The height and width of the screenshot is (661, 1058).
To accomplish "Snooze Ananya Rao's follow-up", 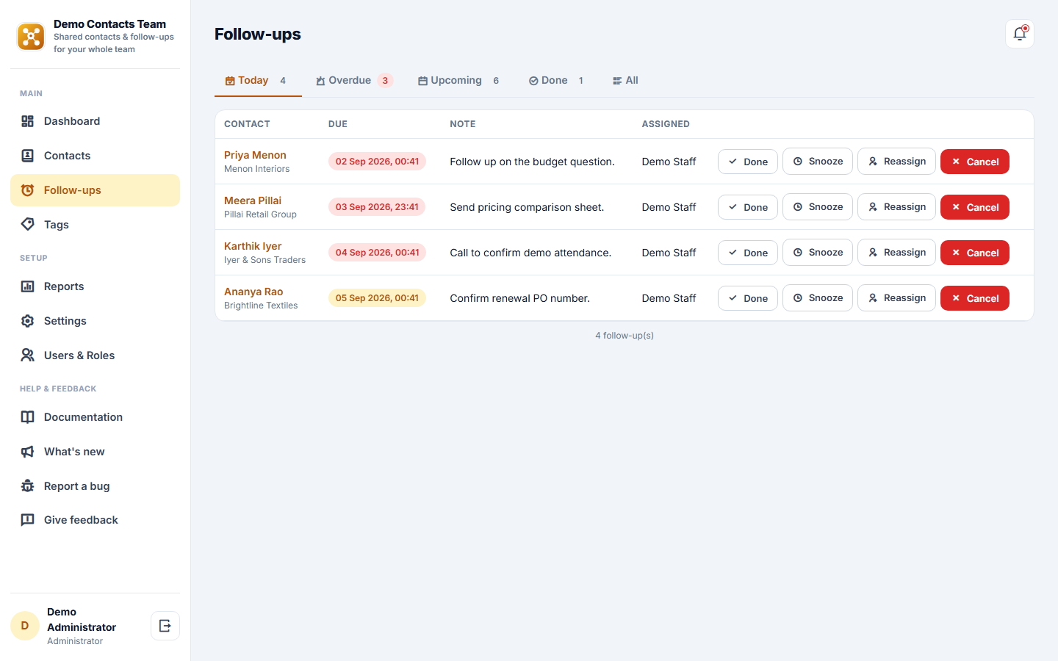I will coord(818,298).
